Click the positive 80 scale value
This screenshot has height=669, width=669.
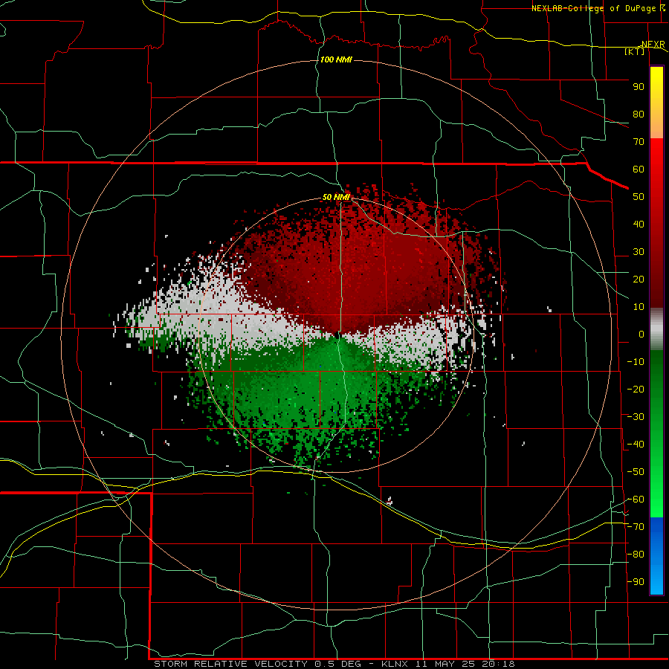(639, 114)
